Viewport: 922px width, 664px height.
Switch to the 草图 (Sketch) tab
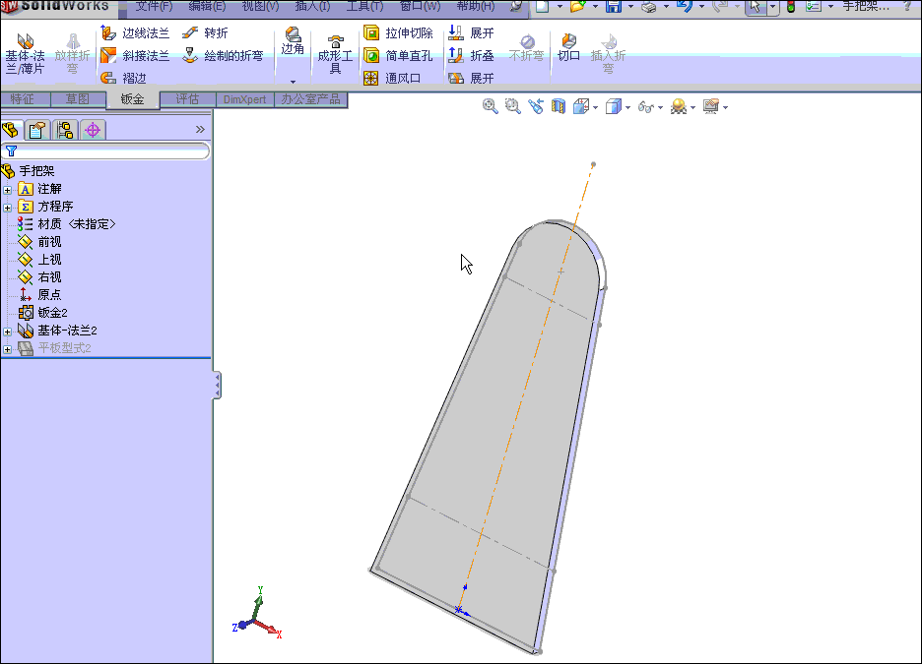point(78,99)
